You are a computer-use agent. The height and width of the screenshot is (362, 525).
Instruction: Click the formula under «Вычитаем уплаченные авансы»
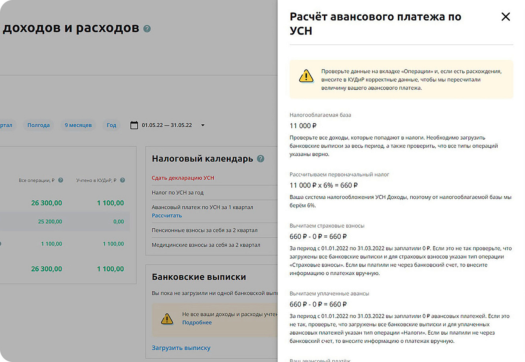[318, 304]
